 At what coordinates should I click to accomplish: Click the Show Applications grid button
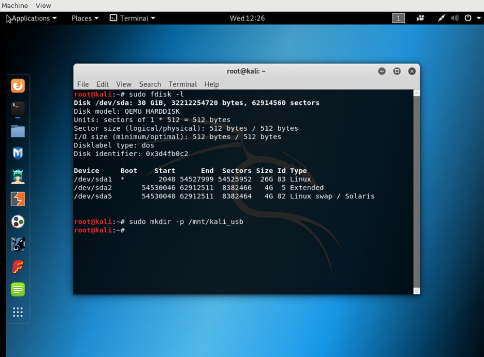click(x=17, y=312)
